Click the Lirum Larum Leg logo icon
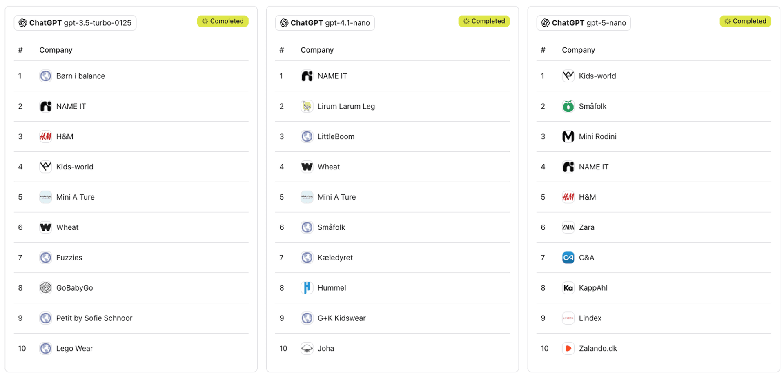784x376 pixels. pyautogui.click(x=307, y=106)
